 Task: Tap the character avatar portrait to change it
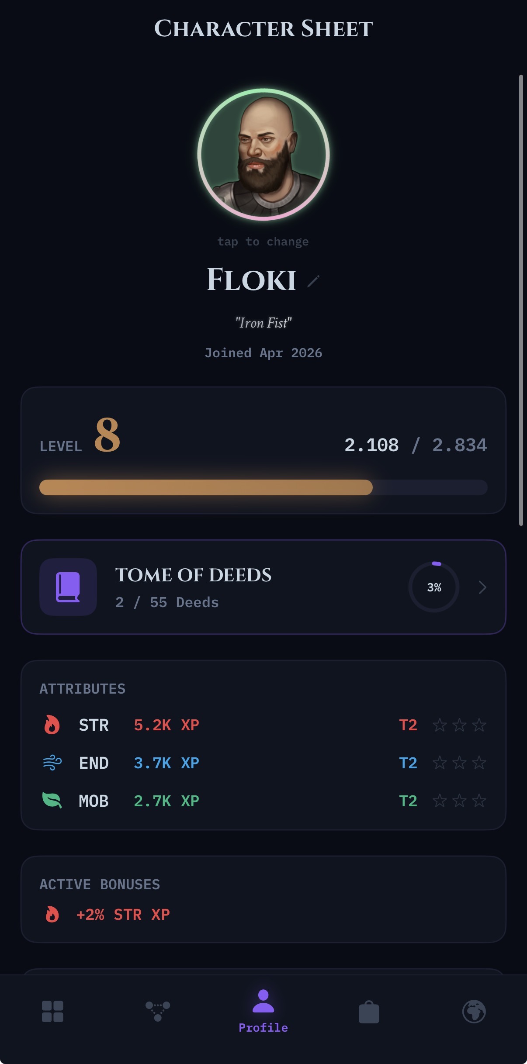[263, 154]
